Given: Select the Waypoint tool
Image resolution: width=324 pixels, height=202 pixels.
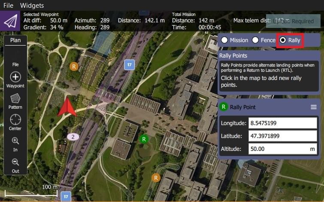Looking at the screenshot, I should [15, 80].
